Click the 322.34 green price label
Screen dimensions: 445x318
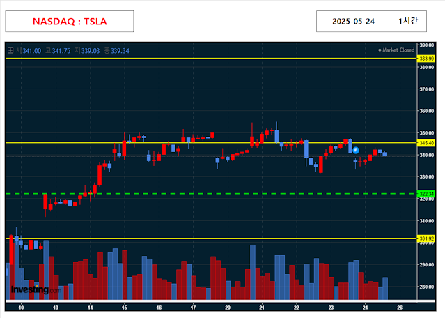426,194
